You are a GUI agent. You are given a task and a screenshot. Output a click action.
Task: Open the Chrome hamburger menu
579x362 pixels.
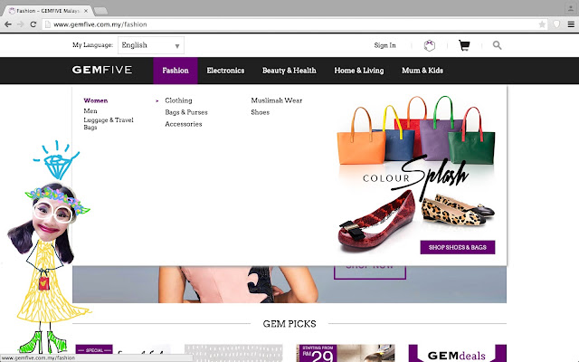pyautogui.click(x=571, y=24)
